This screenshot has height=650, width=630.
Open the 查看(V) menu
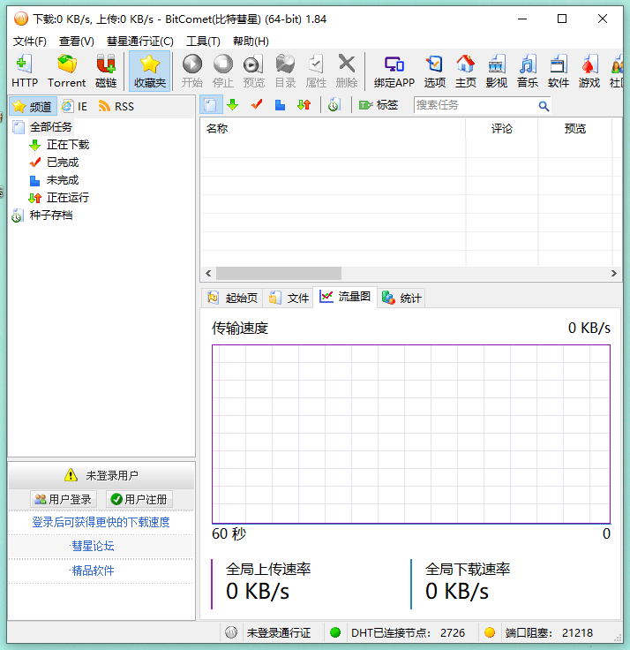(77, 41)
